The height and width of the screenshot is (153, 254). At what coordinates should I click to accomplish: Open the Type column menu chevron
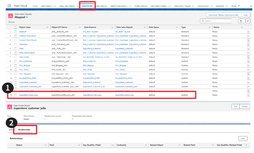tap(209, 27)
